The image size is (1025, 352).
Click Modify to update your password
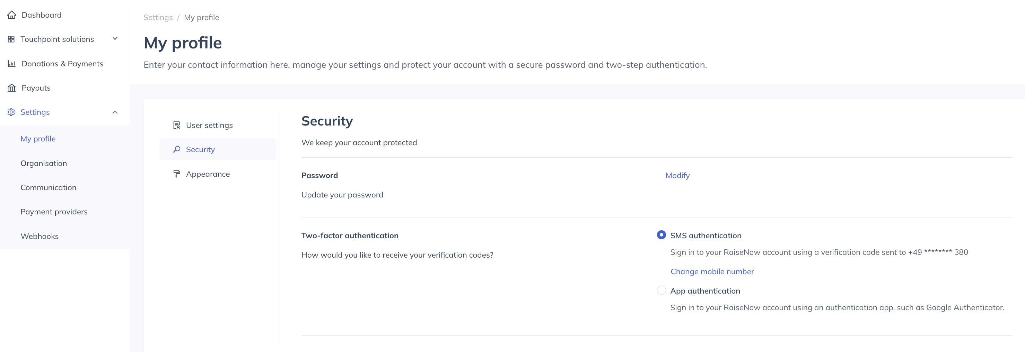click(678, 175)
